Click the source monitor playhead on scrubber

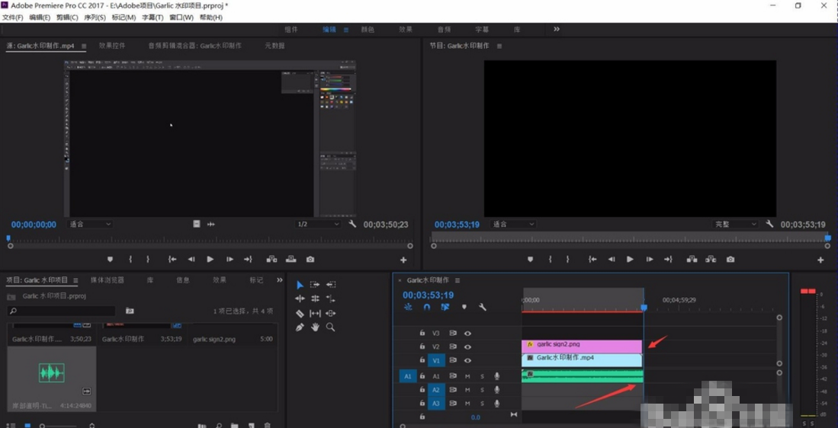tap(9, 239)
